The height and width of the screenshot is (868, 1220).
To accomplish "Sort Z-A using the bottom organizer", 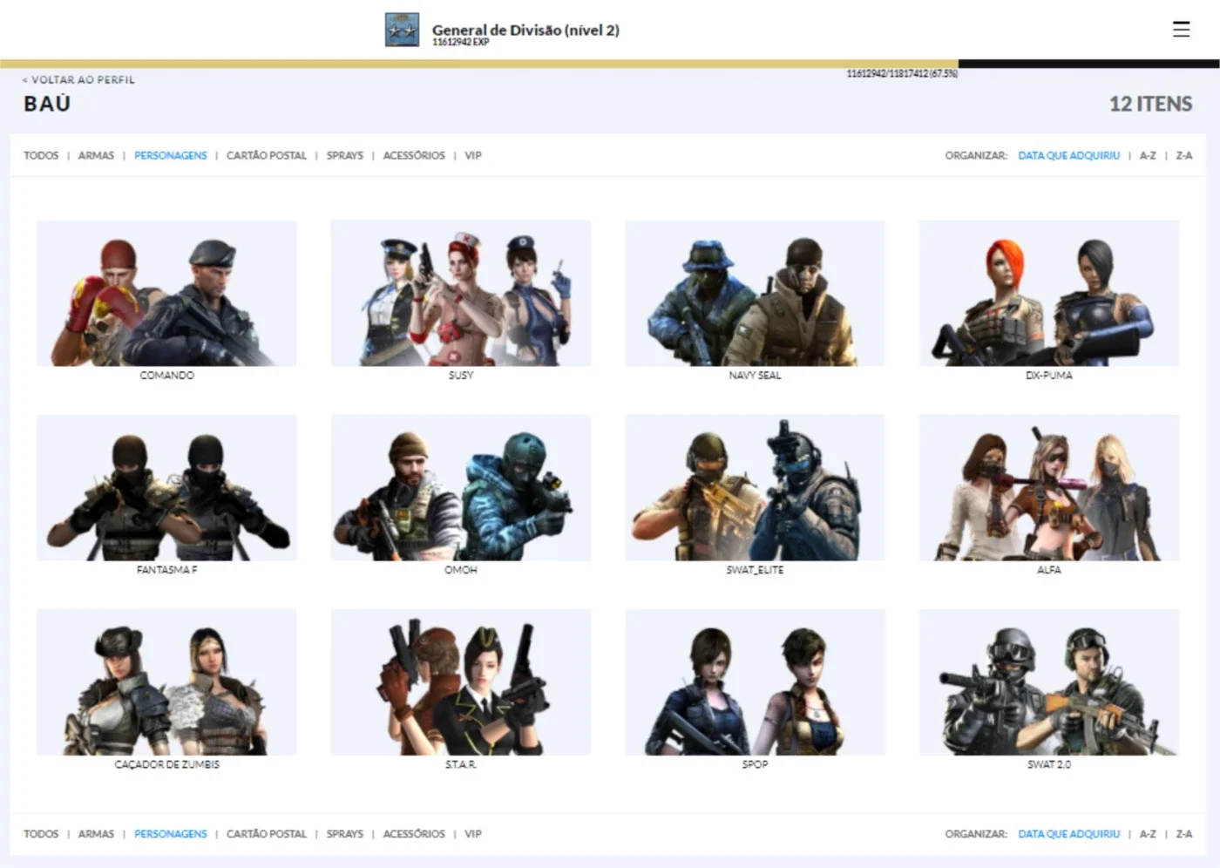I will (1184, 833).
